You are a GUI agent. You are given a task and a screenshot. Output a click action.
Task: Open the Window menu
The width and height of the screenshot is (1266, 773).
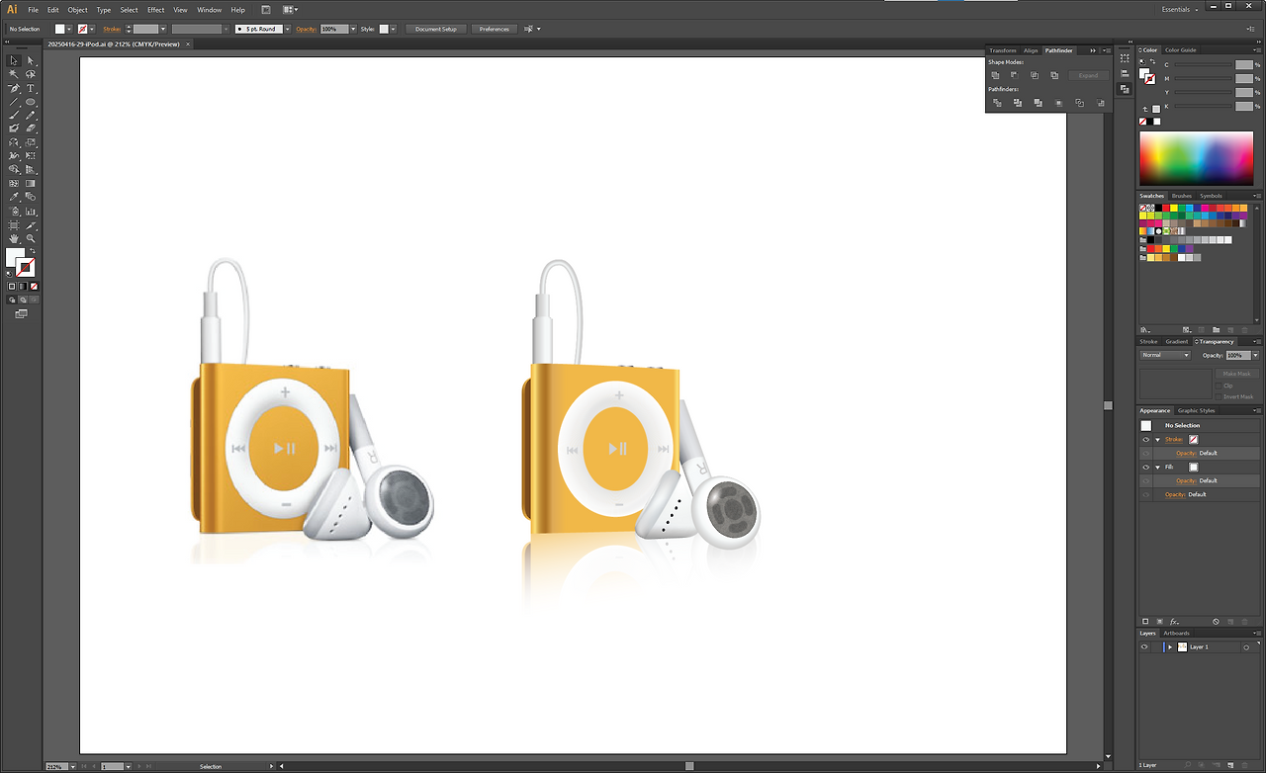coord(209,10)
